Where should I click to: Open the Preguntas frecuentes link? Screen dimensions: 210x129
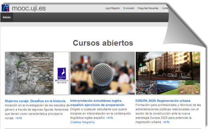pos(148,8)
